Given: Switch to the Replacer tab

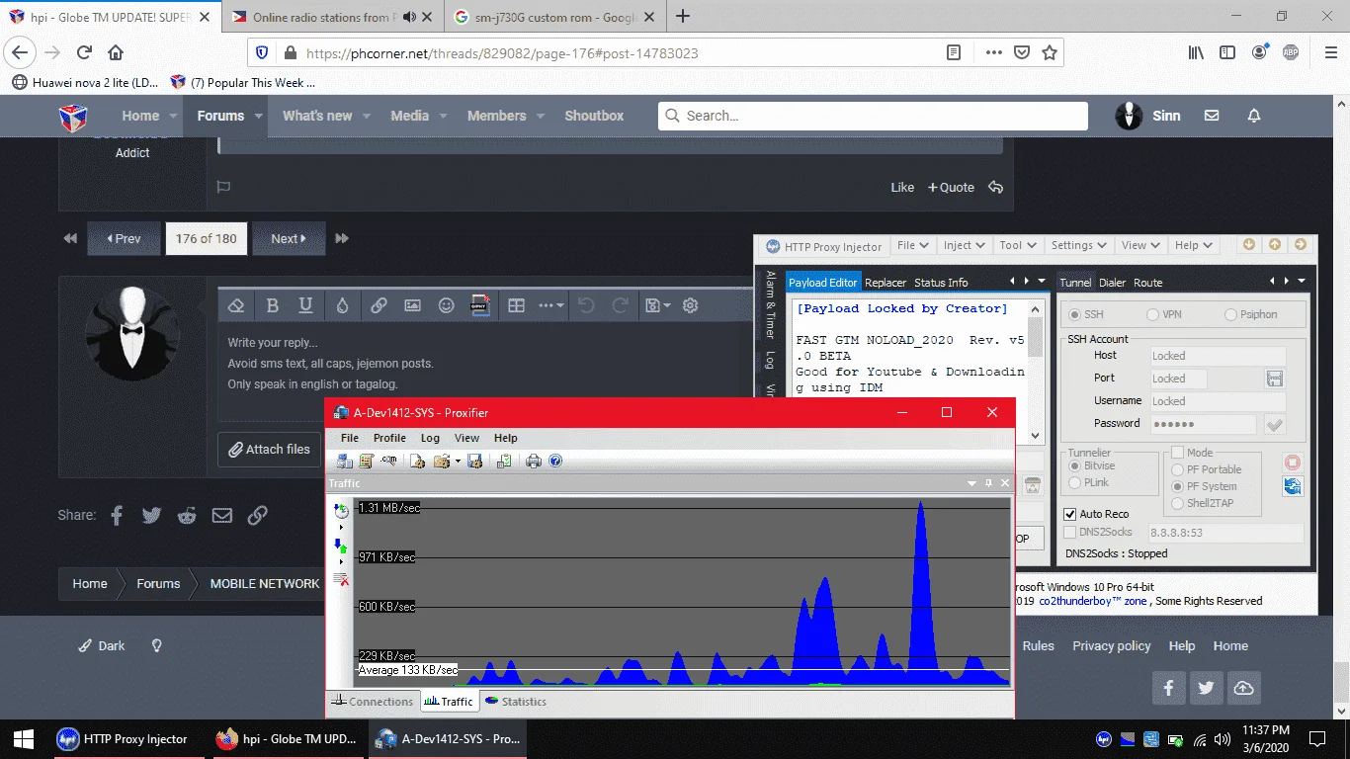Looking at the screenshot, I should click(886, 283).
